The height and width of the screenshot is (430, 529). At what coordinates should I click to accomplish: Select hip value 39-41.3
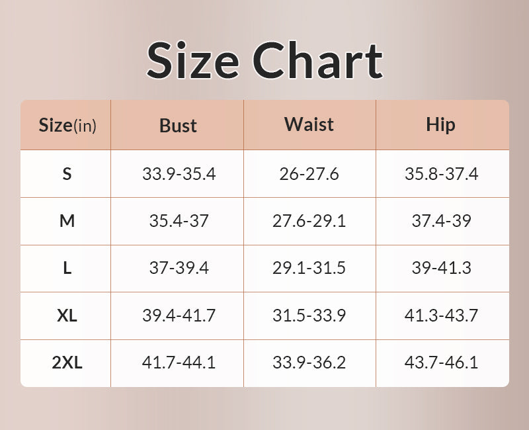(x=441, y=269)
